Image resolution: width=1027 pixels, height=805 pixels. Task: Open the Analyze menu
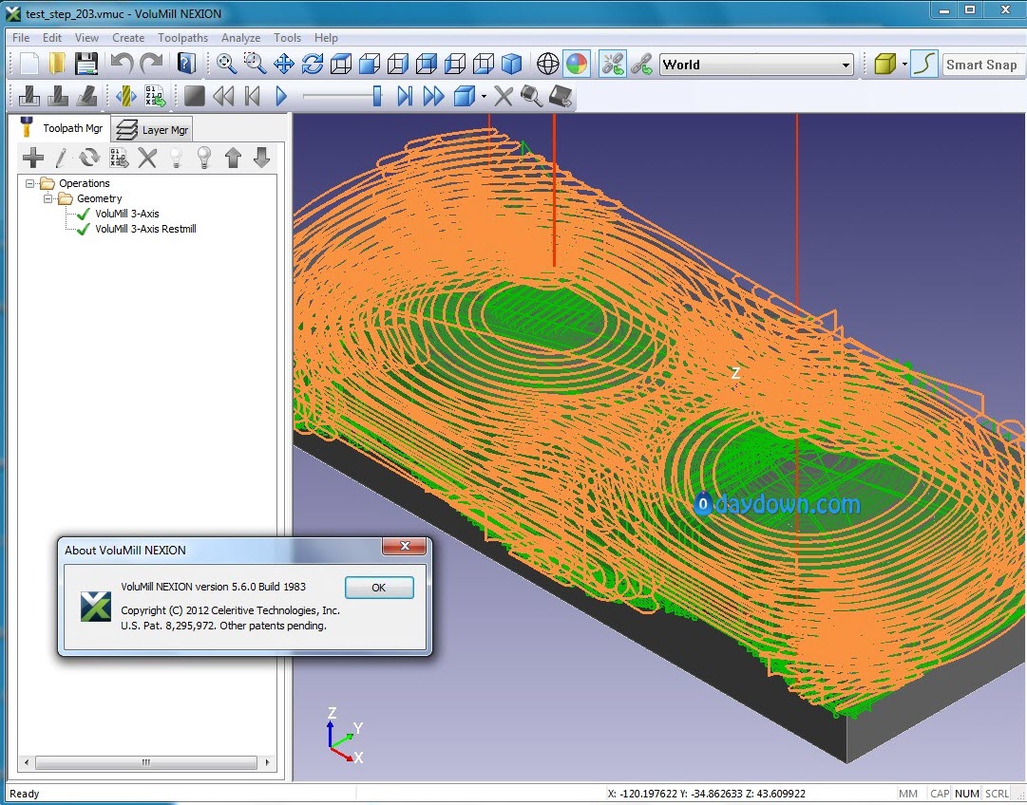[240, 38]
